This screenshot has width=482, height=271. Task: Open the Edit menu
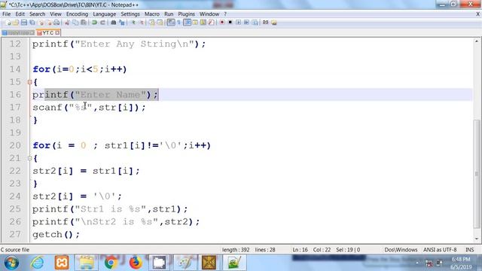pyautogui.click(x=20, y=14)
